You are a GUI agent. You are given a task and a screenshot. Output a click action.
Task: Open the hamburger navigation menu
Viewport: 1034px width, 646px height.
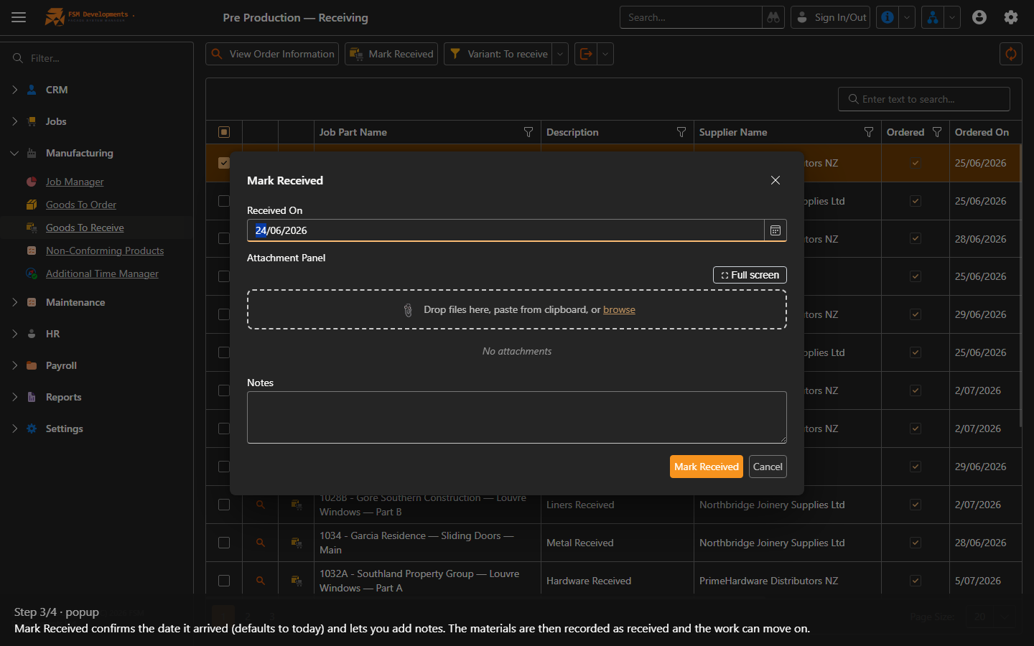coord(19,17)
